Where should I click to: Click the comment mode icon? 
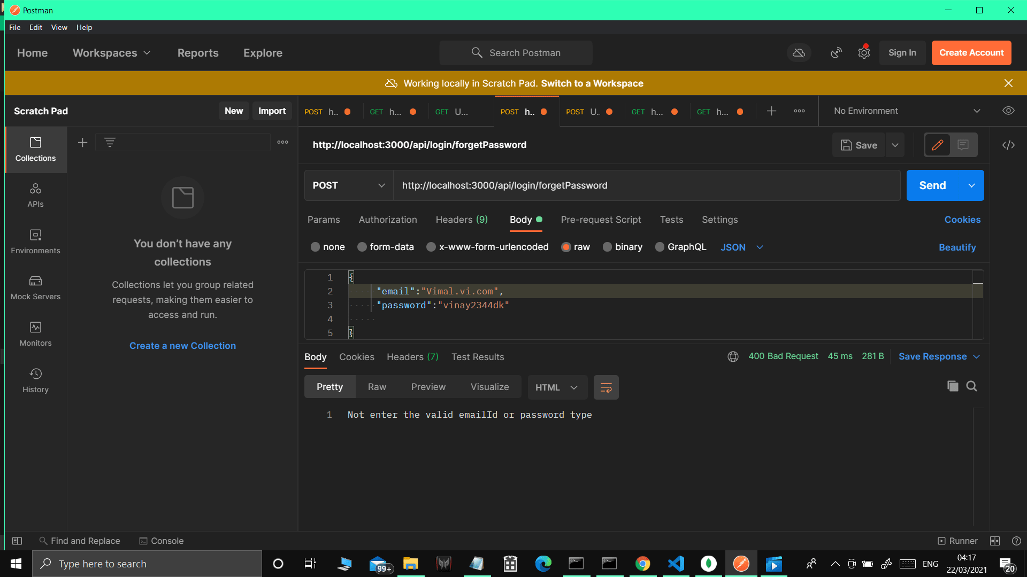tap(963, 145)
